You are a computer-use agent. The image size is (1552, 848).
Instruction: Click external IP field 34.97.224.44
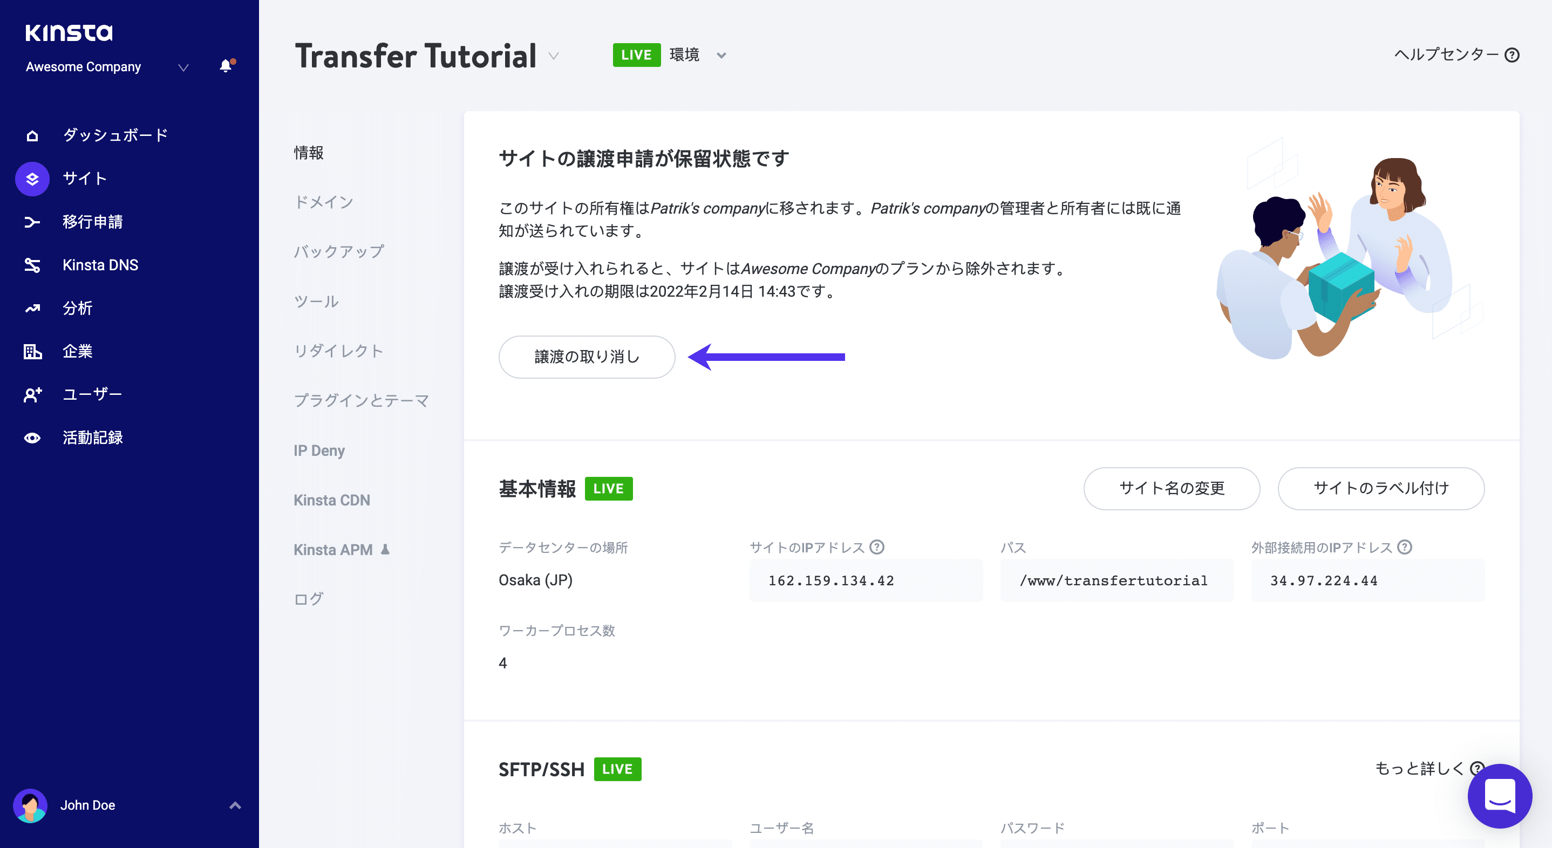(1367, 580)
